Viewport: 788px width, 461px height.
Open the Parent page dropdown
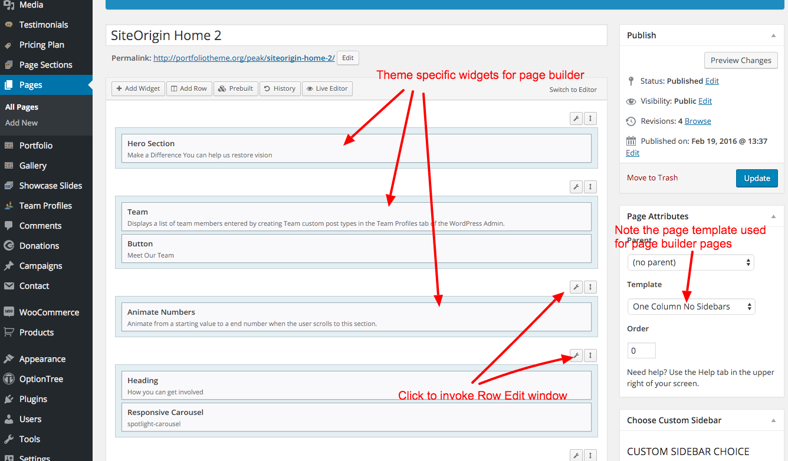tap(691, 262)
